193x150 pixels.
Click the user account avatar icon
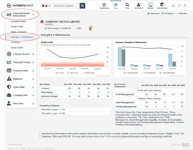coord(173,5)
